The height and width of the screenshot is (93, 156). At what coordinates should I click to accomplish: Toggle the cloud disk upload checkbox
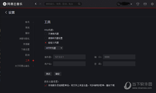[x=46, y=85]
